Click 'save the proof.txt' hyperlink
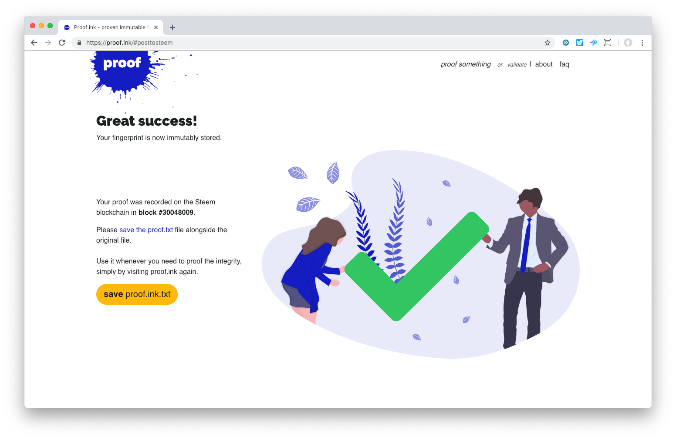 click(146, 230)
